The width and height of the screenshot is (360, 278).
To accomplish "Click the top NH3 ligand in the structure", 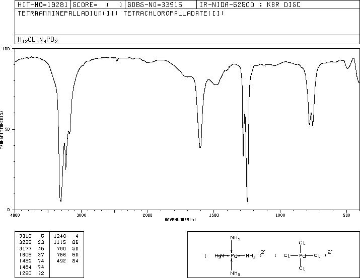I will point(235,238).
